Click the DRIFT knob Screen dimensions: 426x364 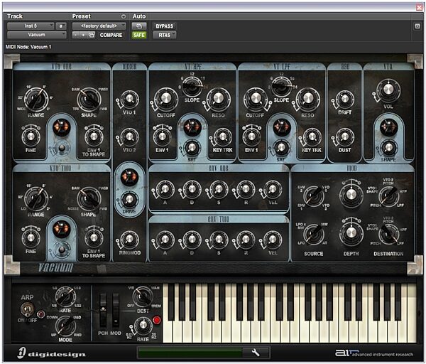(345, 99)
